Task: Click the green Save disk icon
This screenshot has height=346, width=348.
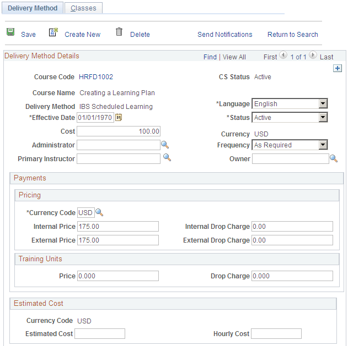Action: point(10,32)
